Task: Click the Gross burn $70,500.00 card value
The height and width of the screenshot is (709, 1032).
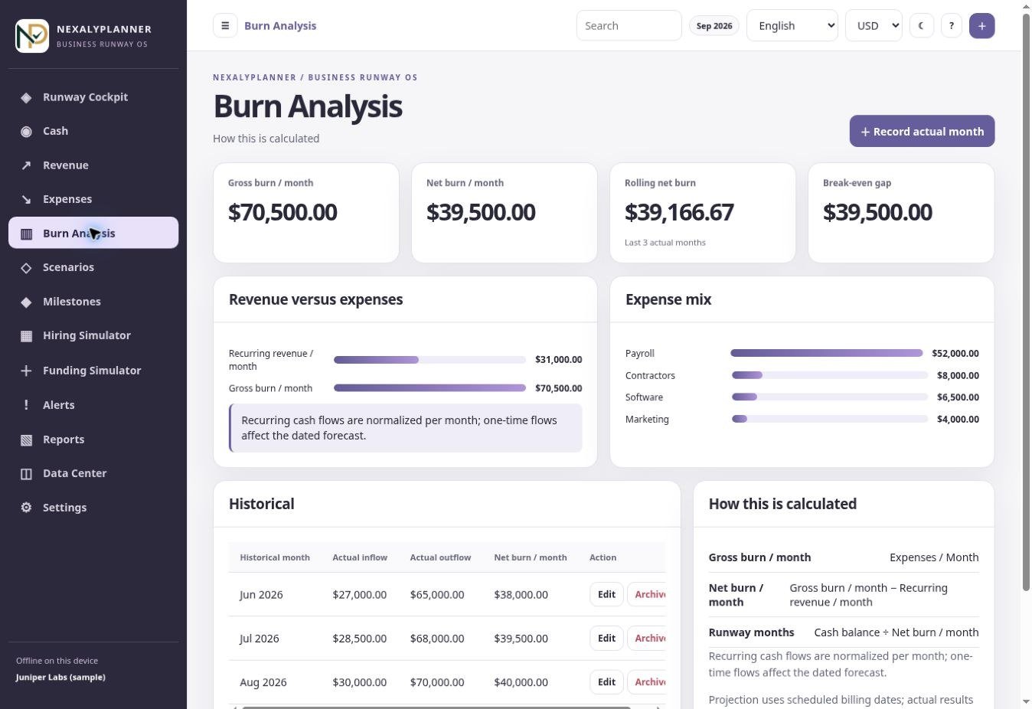Action: coord(282,212)
